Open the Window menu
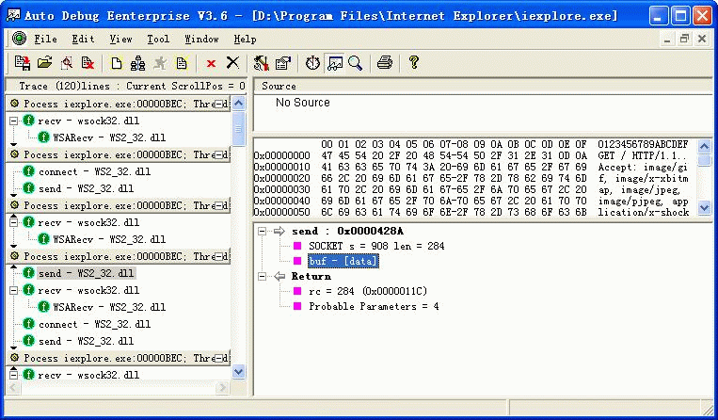The image size is (718, 420). pyautogui.click(x=201, y=39)
